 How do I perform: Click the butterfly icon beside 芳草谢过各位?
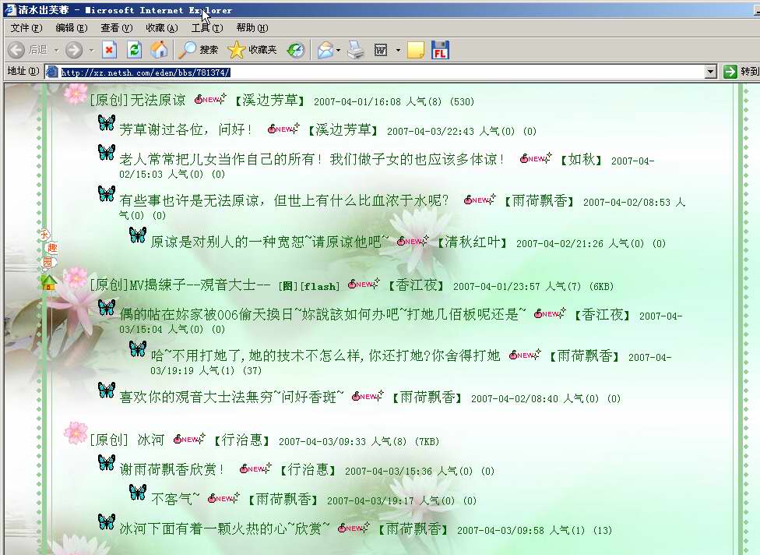107,122
